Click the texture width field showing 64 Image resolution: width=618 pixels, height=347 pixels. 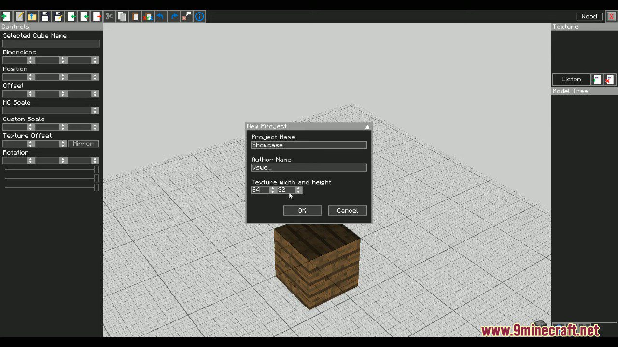260,190
